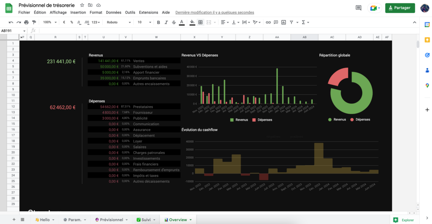Click the Name Box showing AB191
Image resolution: width=432 pixels, height=224 pixels.
tap(13, 31)
